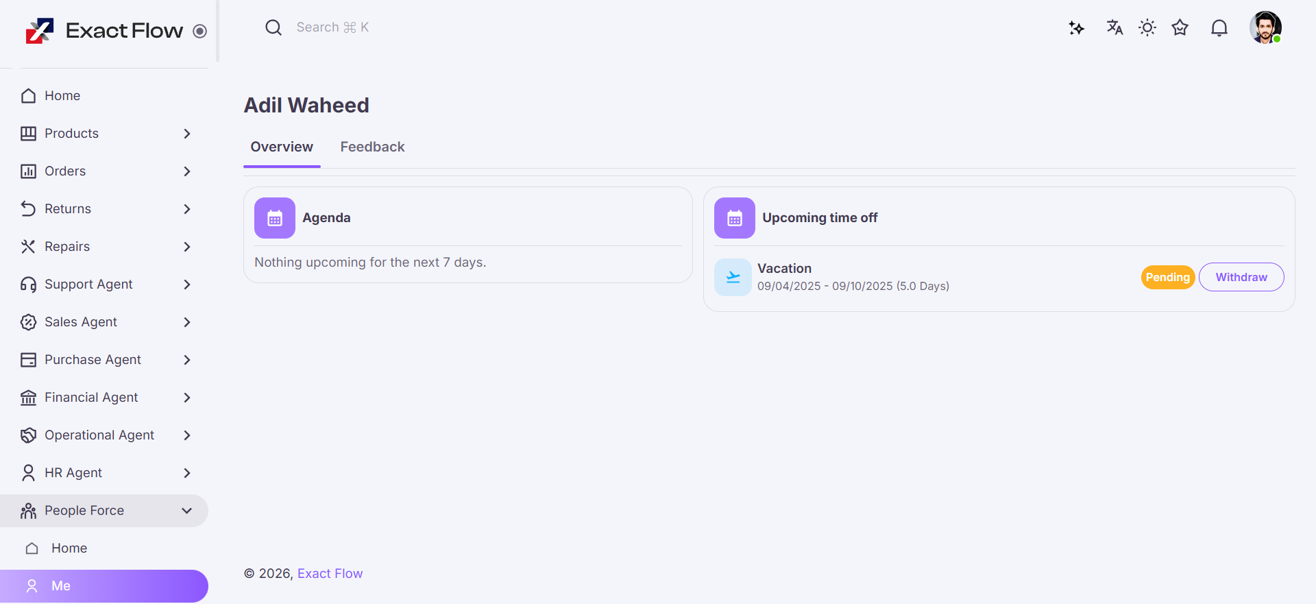This screenshot has width=1316, height=604.
Task: Withdraw the pending vacation request
Action: tap(1241, 277)
